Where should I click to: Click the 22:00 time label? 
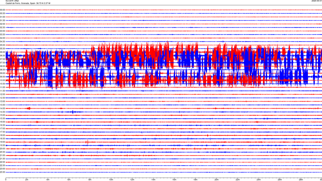[x=2, y=162]
